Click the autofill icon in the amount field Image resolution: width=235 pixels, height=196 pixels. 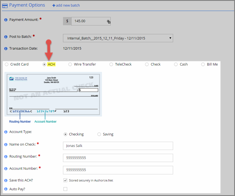coord(108,22)
